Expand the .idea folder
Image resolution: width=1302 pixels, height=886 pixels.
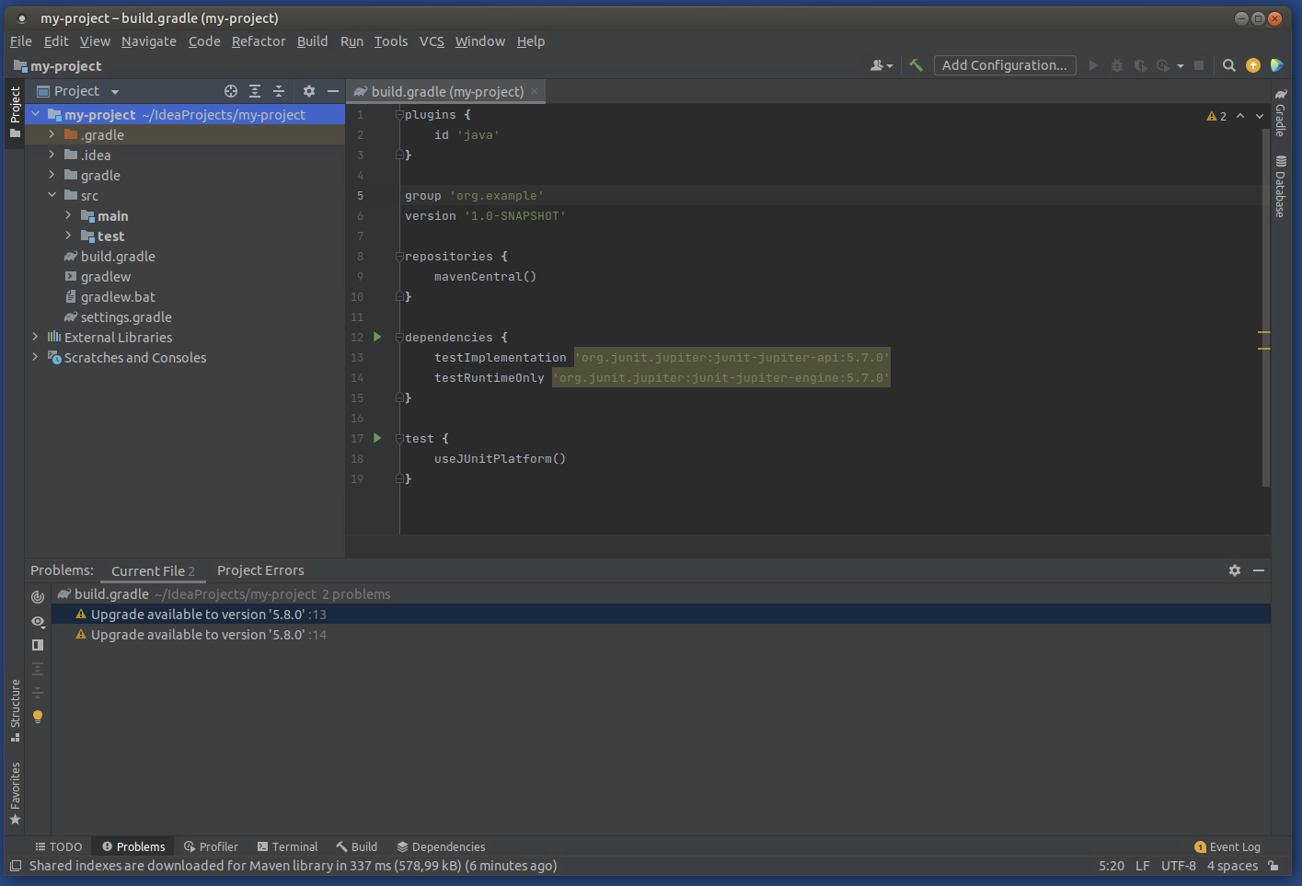(x=52, y=155)
